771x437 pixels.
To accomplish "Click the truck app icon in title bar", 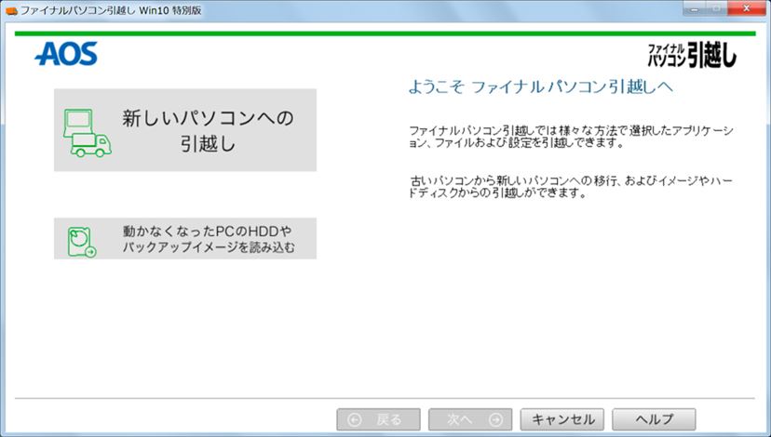I will coord(12,10).
